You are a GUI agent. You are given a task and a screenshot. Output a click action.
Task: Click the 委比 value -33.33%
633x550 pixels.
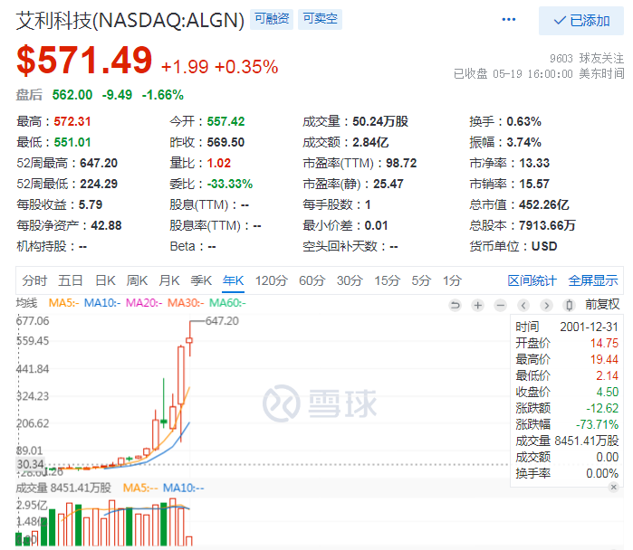click(230, 184)
